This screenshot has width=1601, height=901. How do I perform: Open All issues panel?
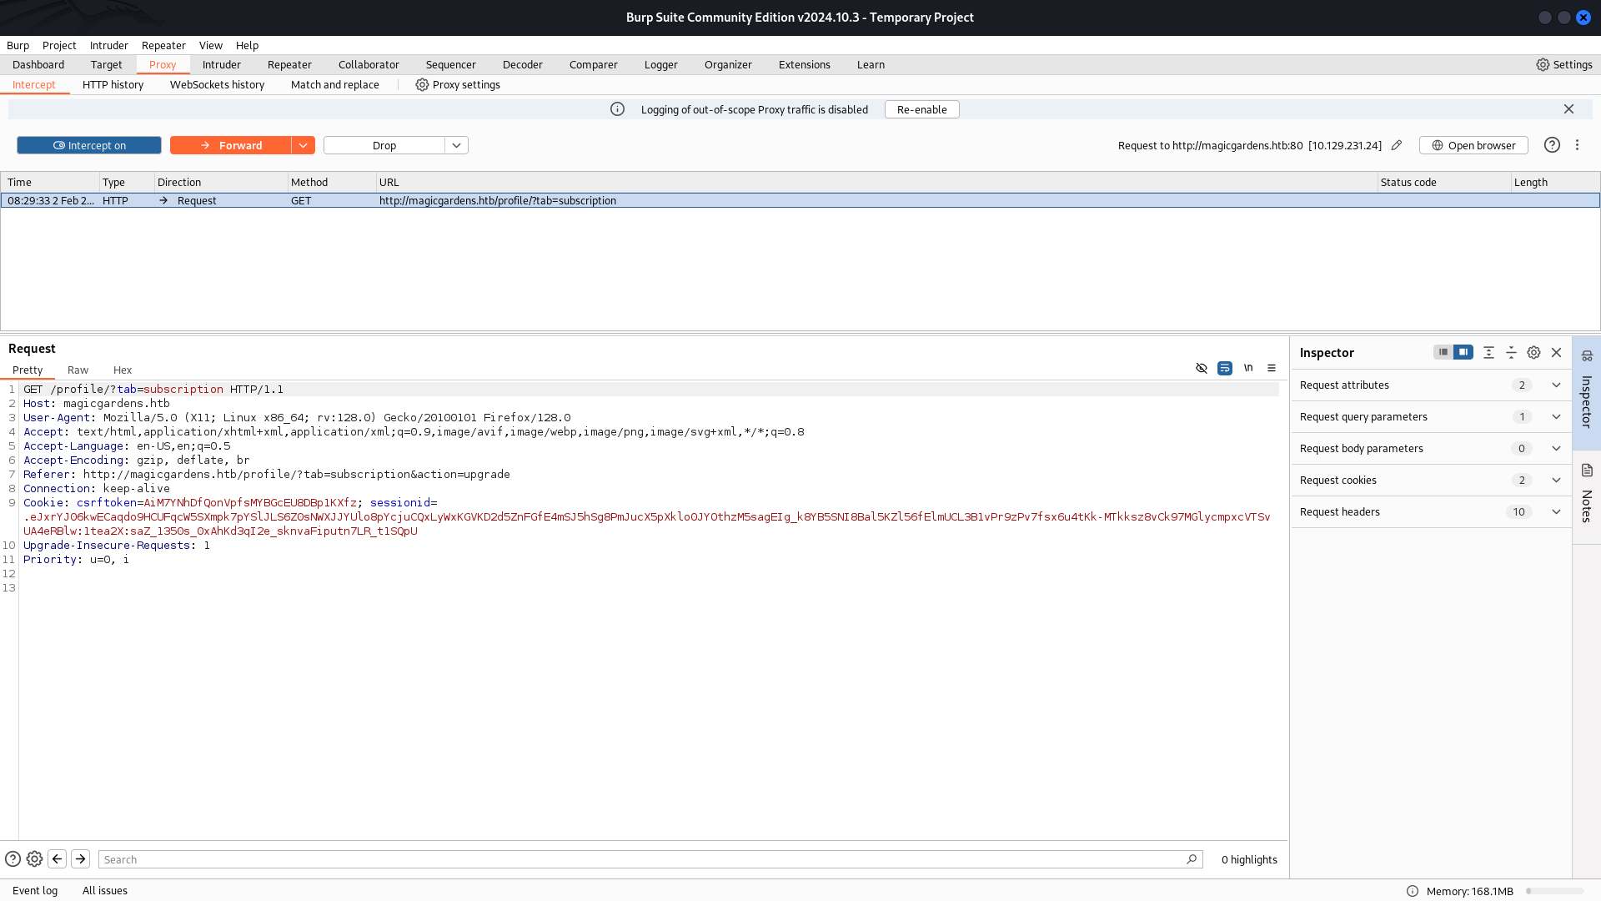[x=105, y=890]
